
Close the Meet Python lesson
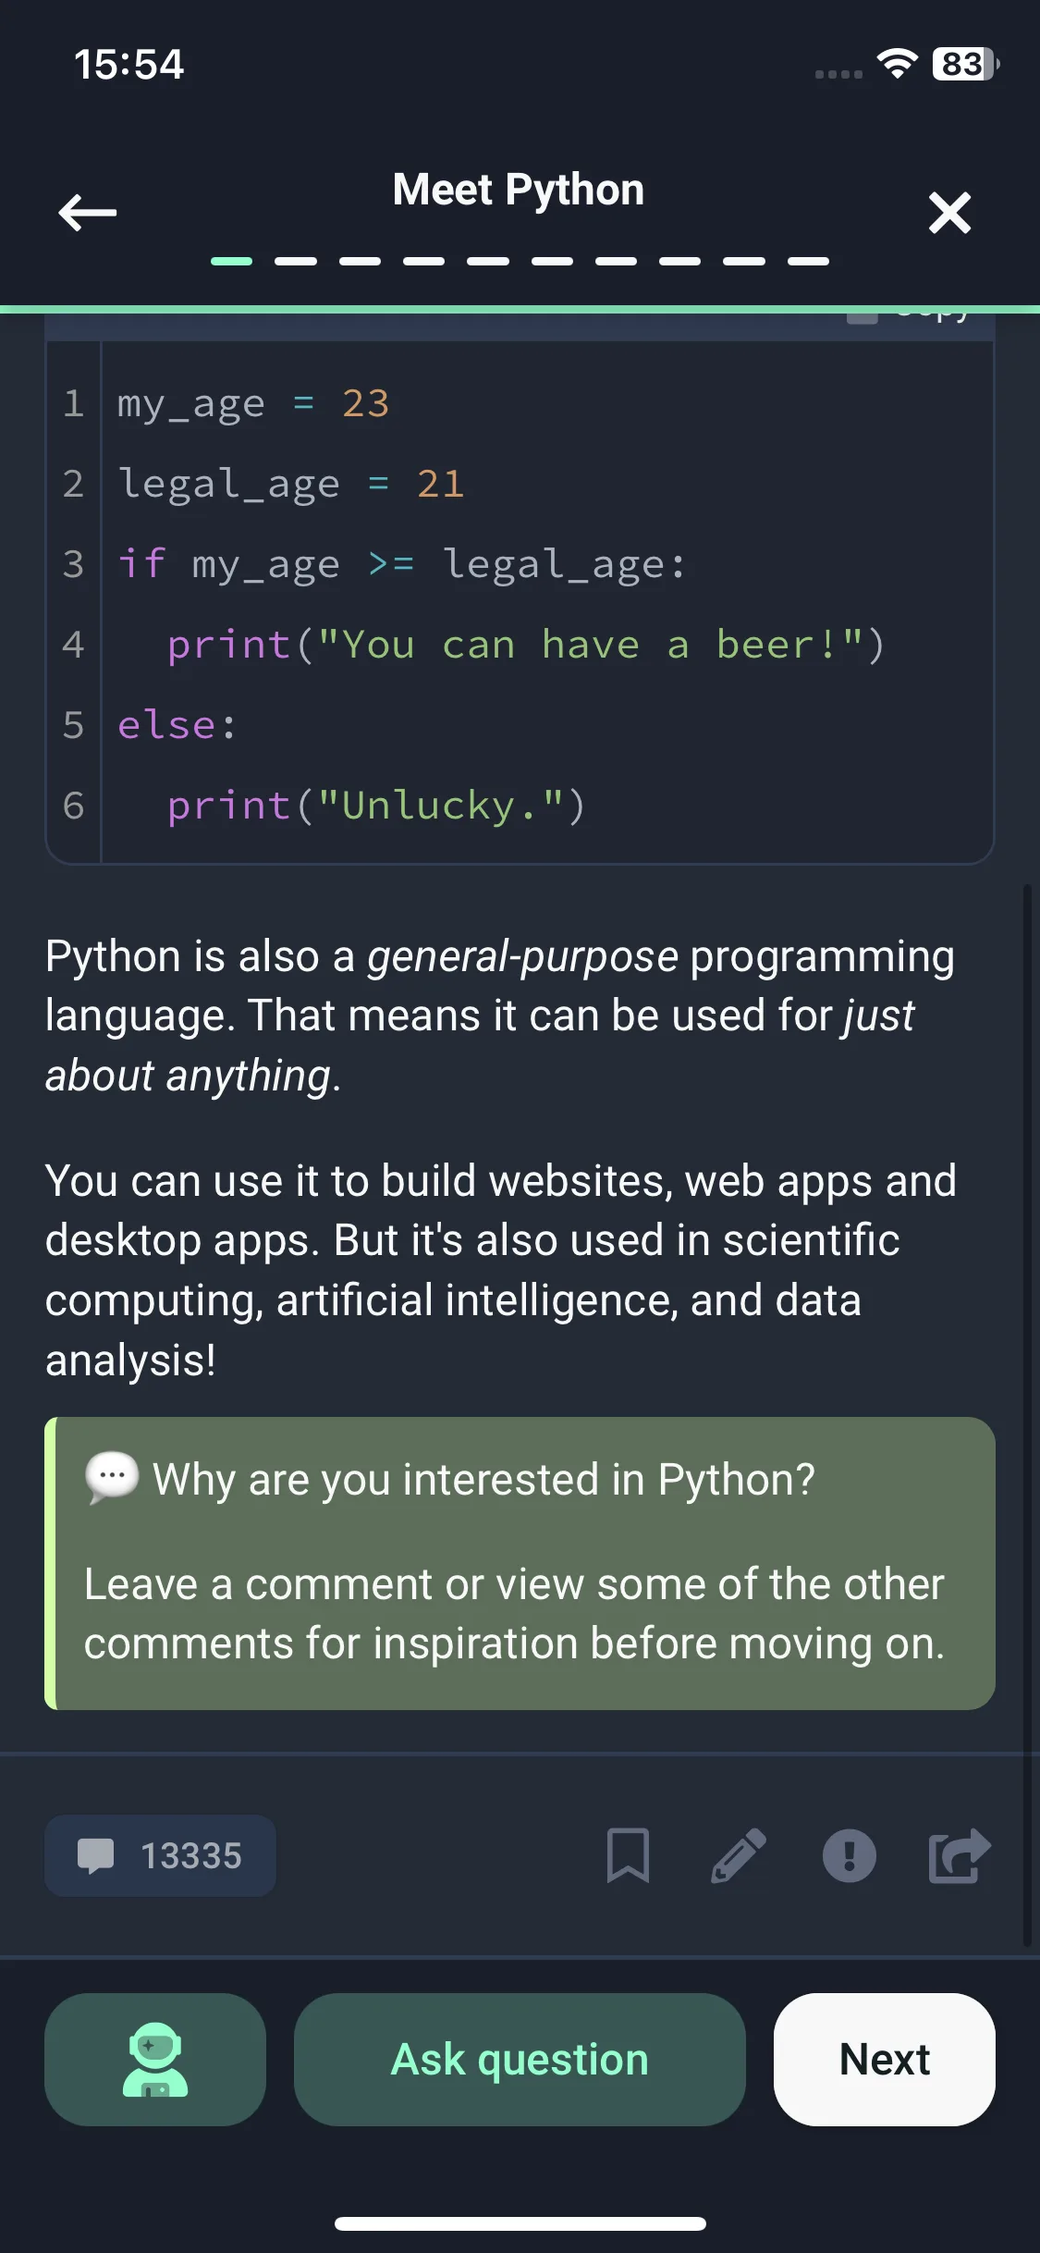tap(949, 213)
